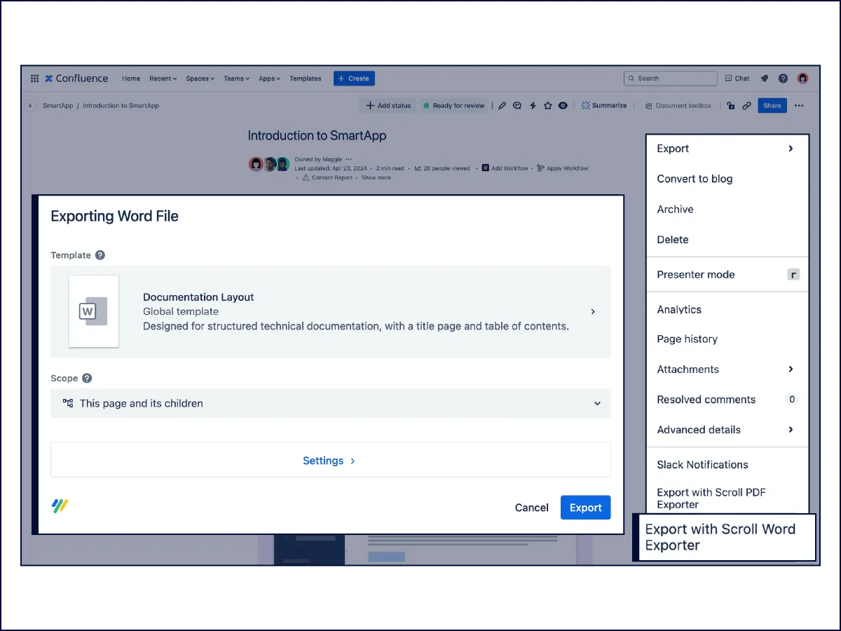Open the Teams dropdown

237,79
